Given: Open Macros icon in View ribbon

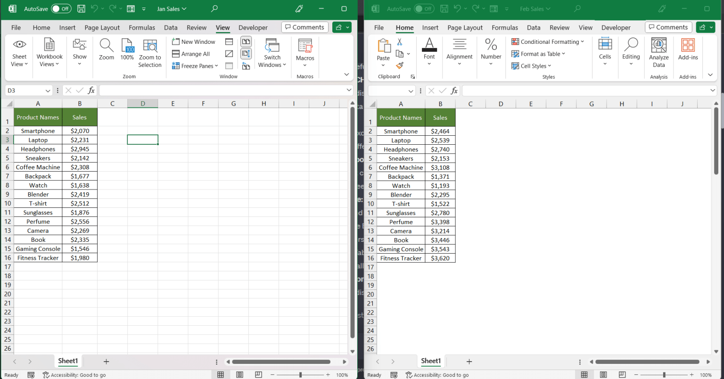Looking at the screenshot, I should 305,46.
